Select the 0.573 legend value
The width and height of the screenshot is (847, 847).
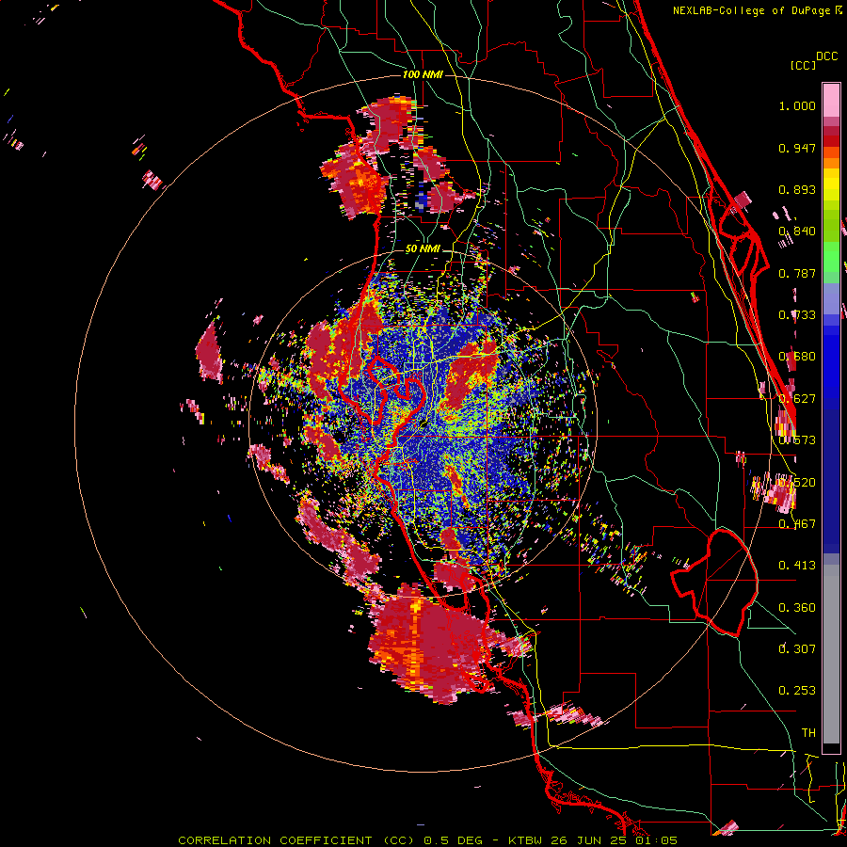click(797, 440)
